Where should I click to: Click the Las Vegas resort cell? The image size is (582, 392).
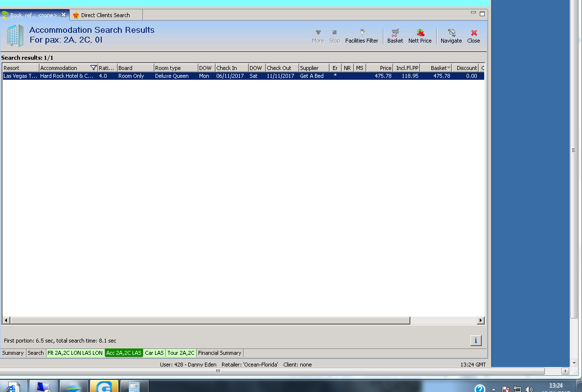tap(21, 76)
